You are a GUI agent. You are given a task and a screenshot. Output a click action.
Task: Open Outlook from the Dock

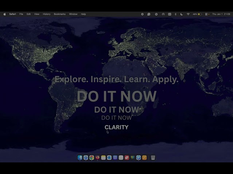[x=109, y=158]
